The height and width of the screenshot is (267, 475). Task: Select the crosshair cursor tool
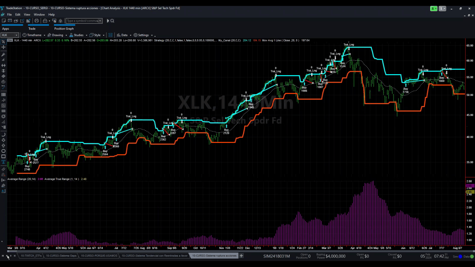pyautogui.click(x=3, y=47)
